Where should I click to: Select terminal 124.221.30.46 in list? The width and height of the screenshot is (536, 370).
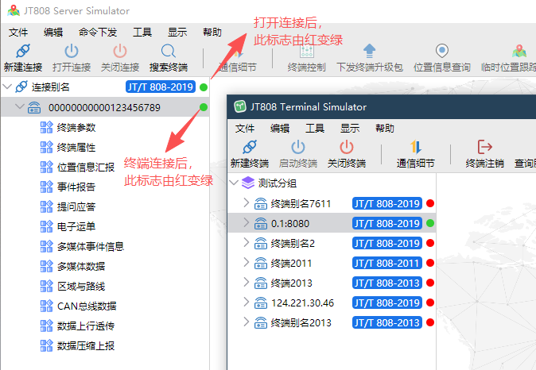(x=302, y=303)
